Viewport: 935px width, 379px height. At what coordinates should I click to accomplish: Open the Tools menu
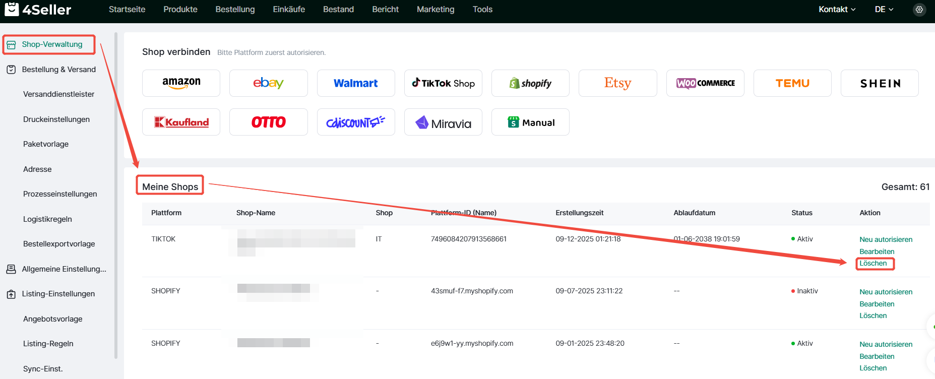[482, 9]
